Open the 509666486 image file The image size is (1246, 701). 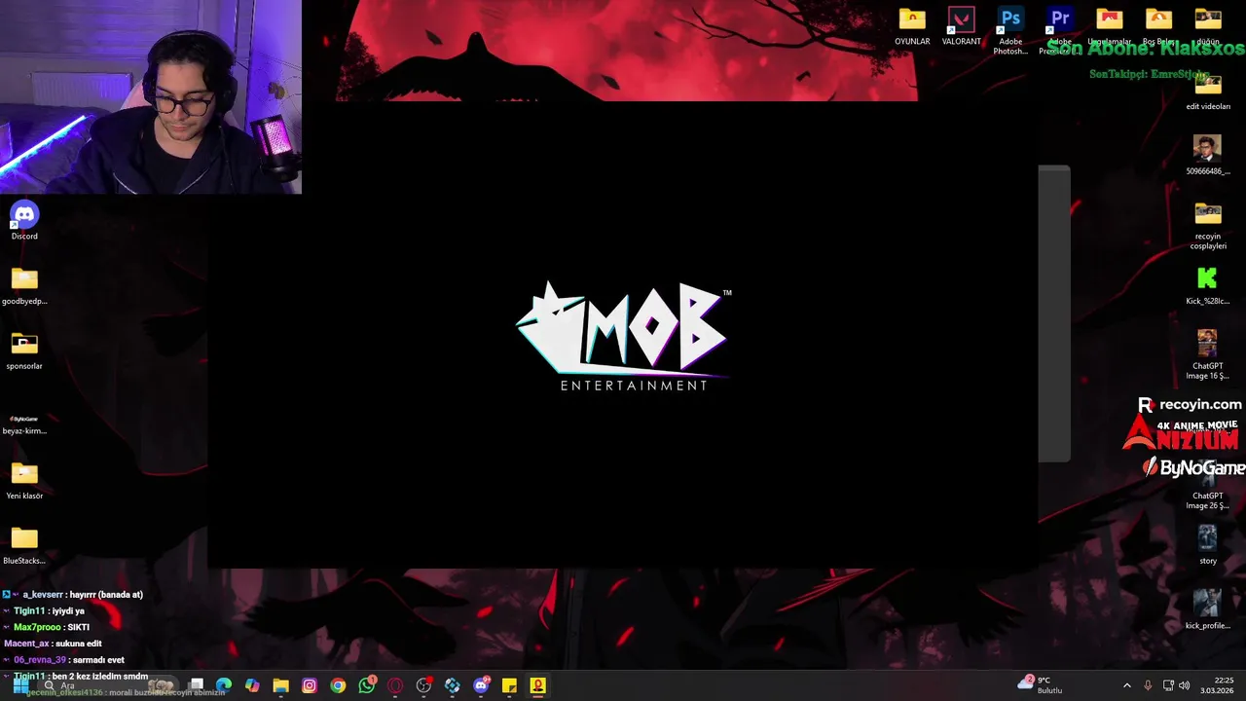1208,156
